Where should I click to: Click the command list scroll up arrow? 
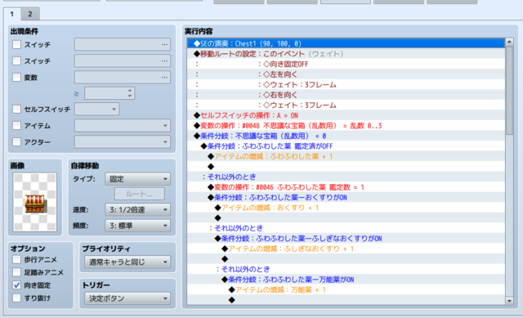coord(509,42)
